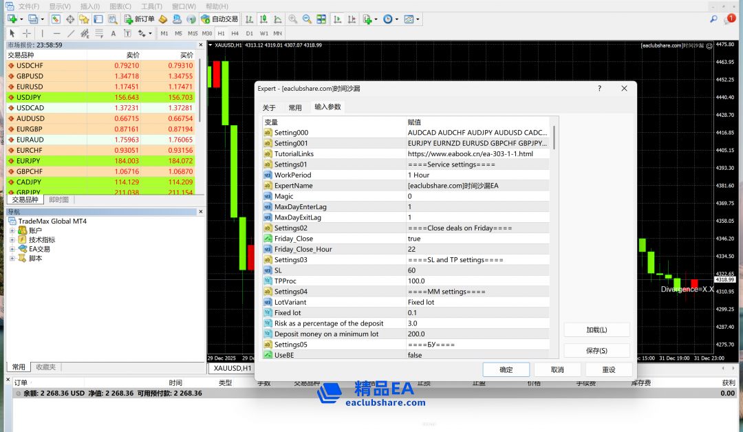Image resolution: width=743 pixels, height=432 pixels.
Task: Toggle the AutoTrading (自动交易) button
Action: [x=219, y=19]
